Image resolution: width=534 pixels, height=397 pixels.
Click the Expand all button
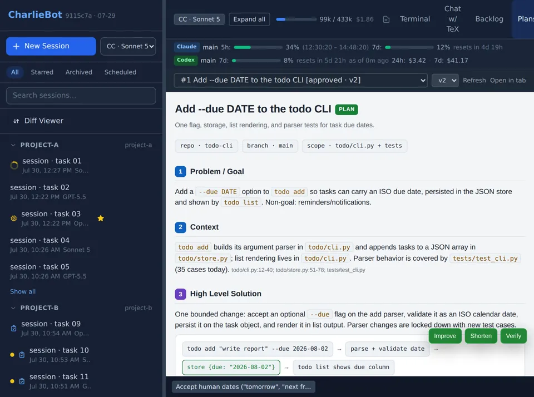pos(249,19)
